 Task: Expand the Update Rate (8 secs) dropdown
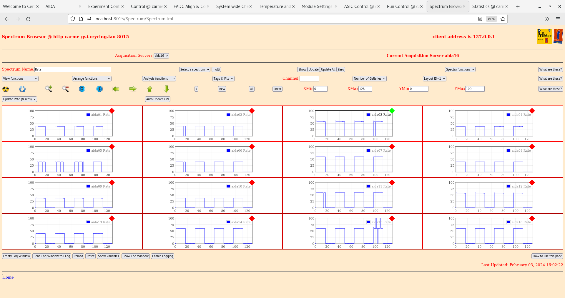coord(19,99)
